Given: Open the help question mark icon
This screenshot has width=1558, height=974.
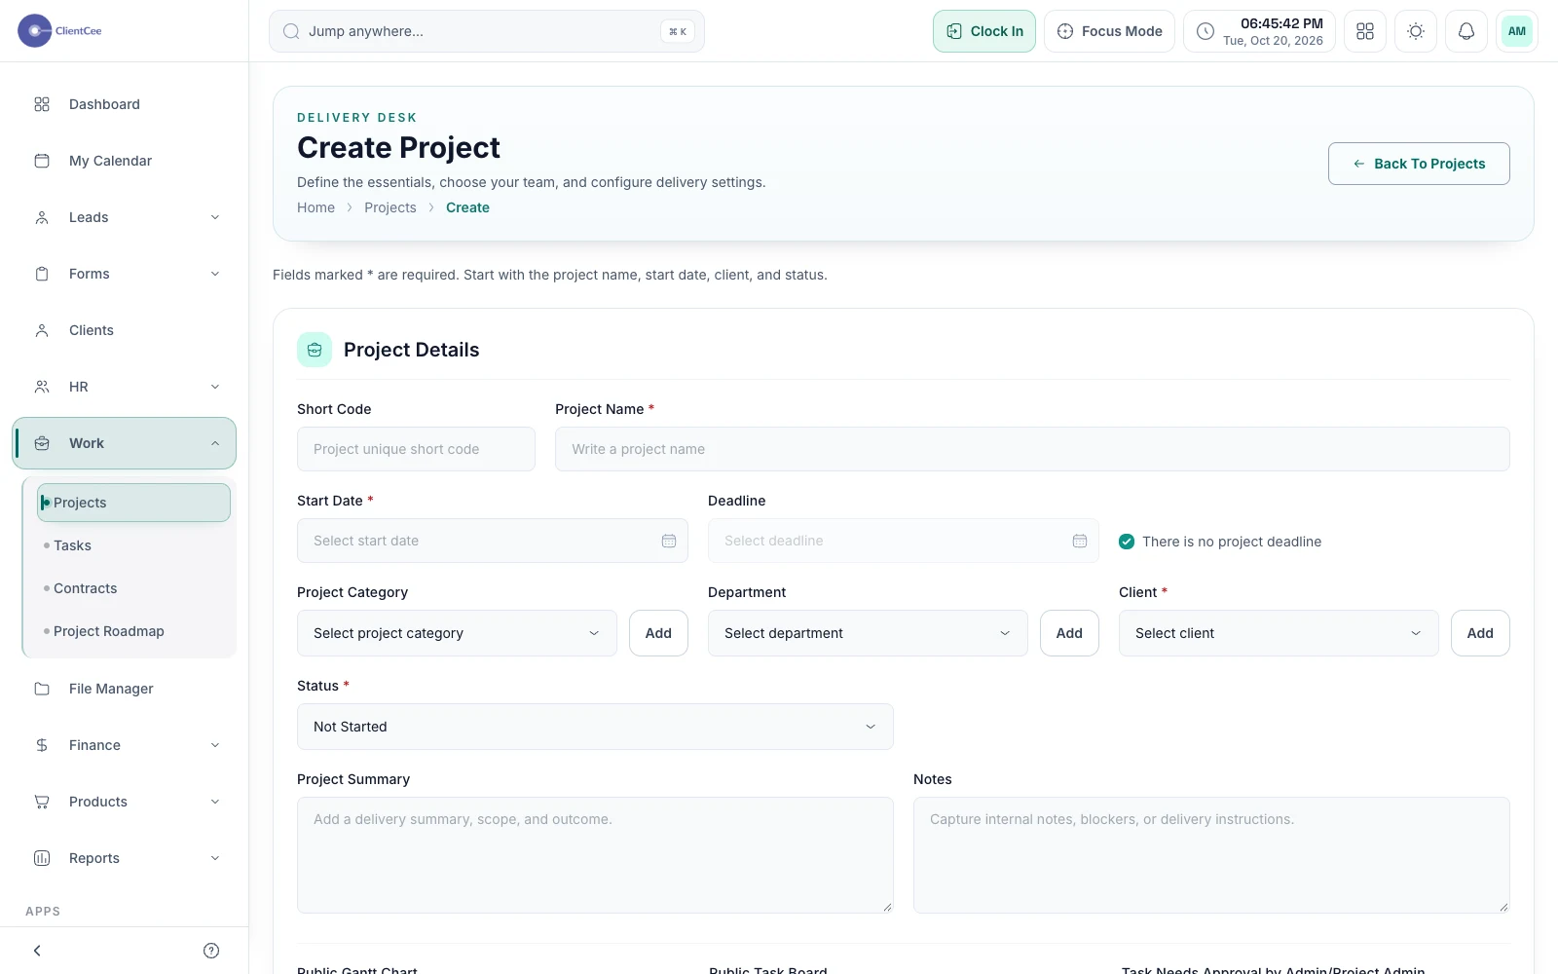Looking at the screenshot, I should 211,951.
